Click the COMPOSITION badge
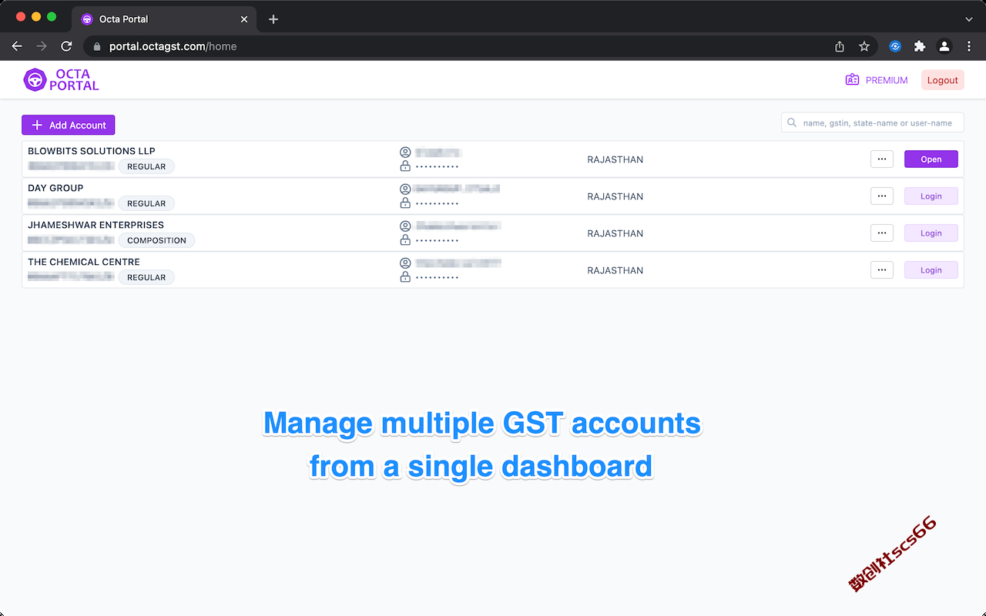Viewport: 986px width, 616px height. point(156,240)
